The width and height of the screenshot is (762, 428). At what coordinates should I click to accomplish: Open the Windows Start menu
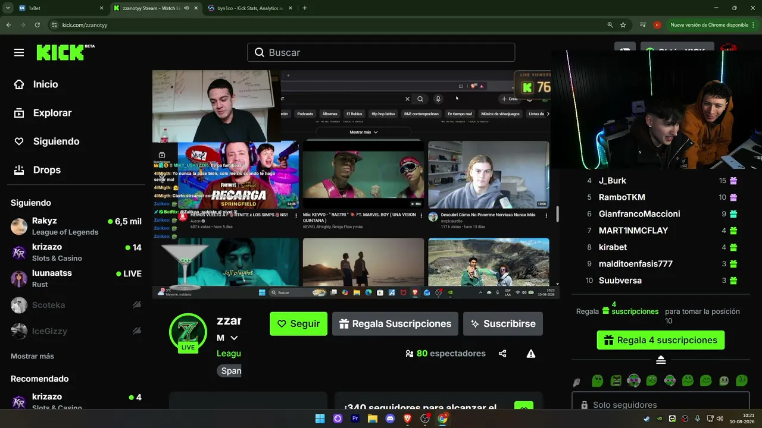(x=320, y=418)
